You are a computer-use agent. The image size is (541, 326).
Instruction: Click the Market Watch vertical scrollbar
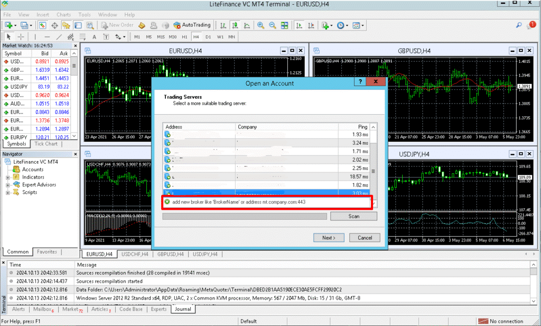(x=74, y=96)
